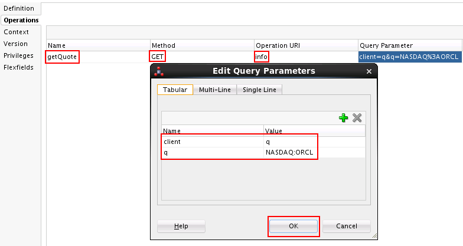The image size is (463, 246).
Task: Switch to the Single Line tab
Action: (259, 90)
